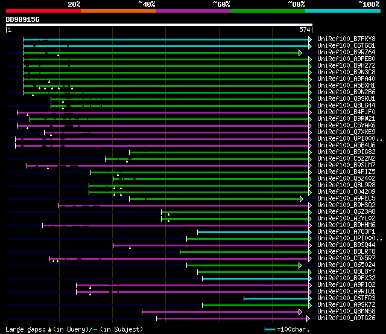Screen dimensions: 386x334
Task: Open the UniRef100_B8LRT8 label
Action: [x=346, y=252]
